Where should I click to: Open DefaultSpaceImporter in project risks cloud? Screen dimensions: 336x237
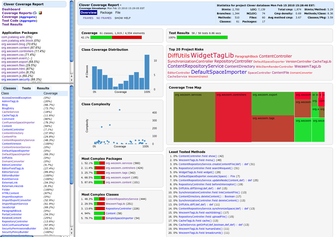click(x=219, y=72)
